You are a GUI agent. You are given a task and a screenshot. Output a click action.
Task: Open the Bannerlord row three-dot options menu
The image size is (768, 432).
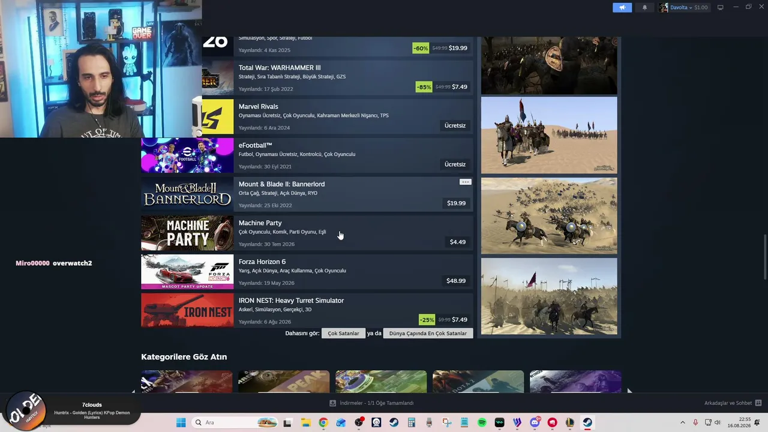pyautogui.click(x=466, y=182)
